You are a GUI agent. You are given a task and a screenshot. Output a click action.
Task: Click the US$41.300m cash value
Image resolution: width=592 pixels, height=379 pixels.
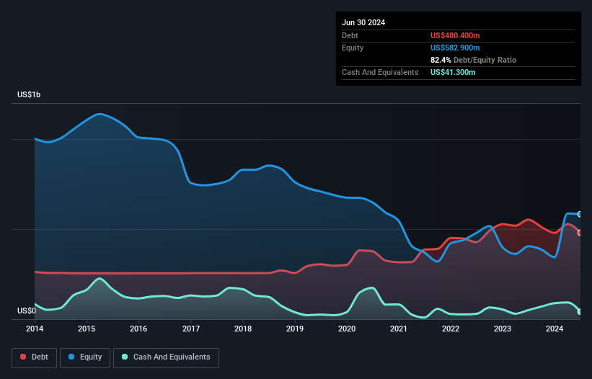(x=453, y=72)
